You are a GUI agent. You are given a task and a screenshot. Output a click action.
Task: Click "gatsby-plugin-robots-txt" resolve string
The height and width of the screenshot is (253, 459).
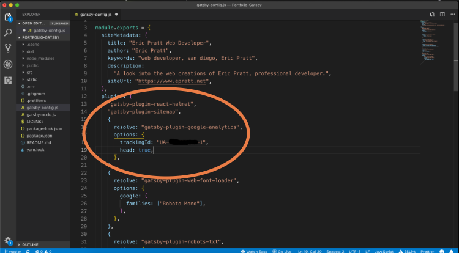click(181, 241)
